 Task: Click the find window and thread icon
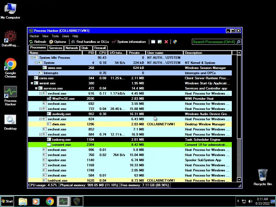160,42
